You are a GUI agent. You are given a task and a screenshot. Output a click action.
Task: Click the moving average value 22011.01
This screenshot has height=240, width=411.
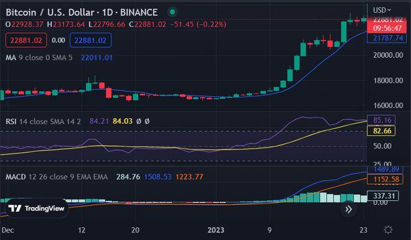[x=97, y=58]
